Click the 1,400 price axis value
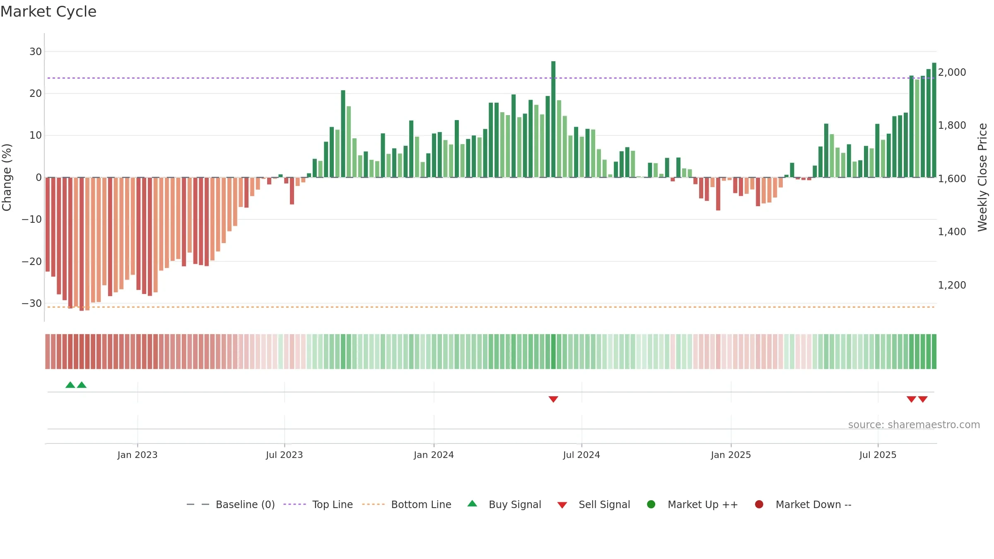 tap(952, 231)
